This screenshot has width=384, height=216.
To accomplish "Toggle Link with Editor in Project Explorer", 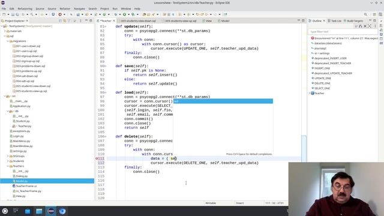I will tap(65, 21).
